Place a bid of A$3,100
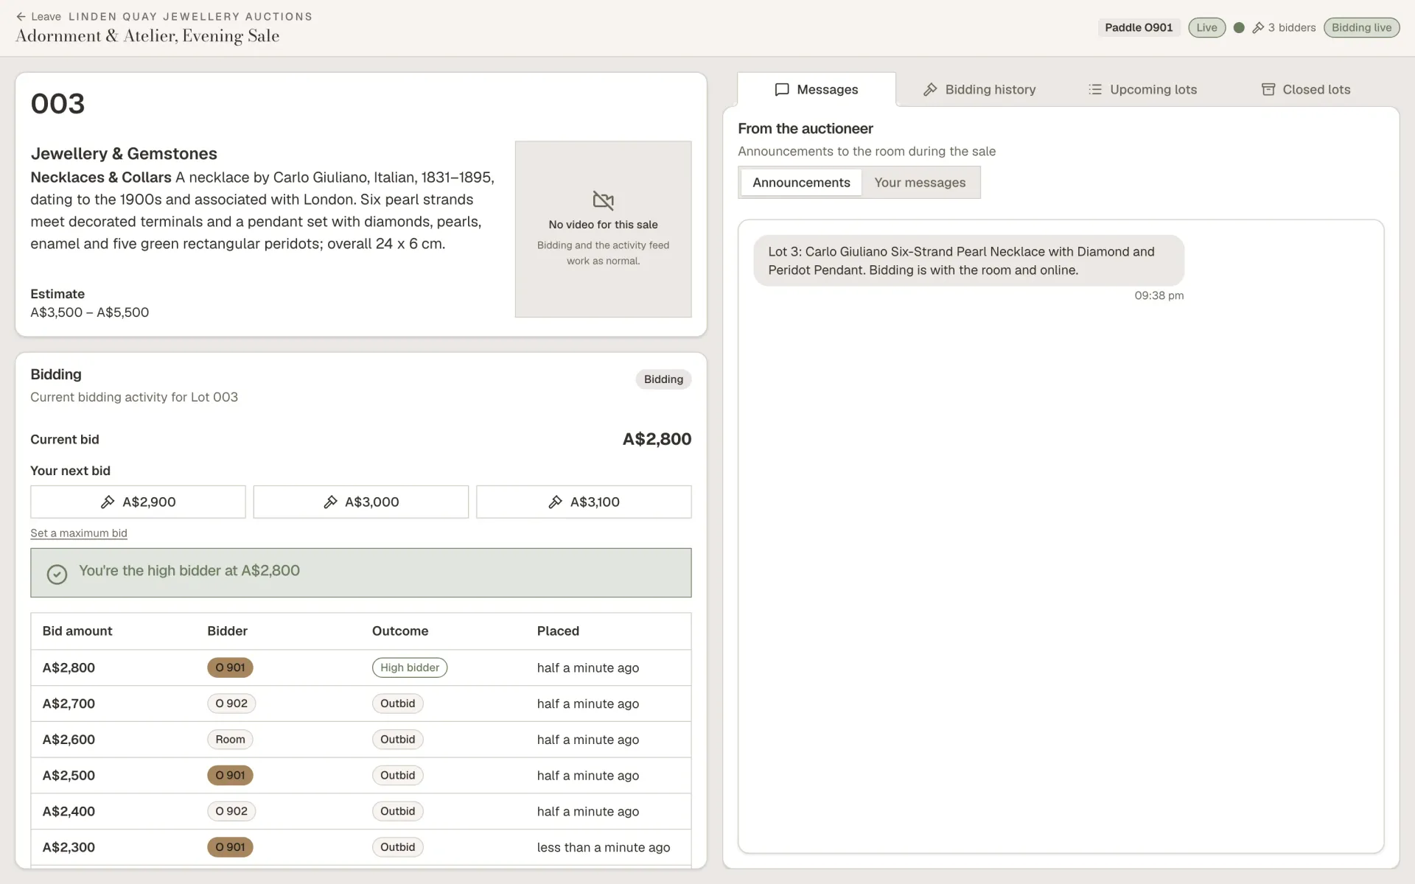This screenshot has height=884, width=1415. pos(584,502)
